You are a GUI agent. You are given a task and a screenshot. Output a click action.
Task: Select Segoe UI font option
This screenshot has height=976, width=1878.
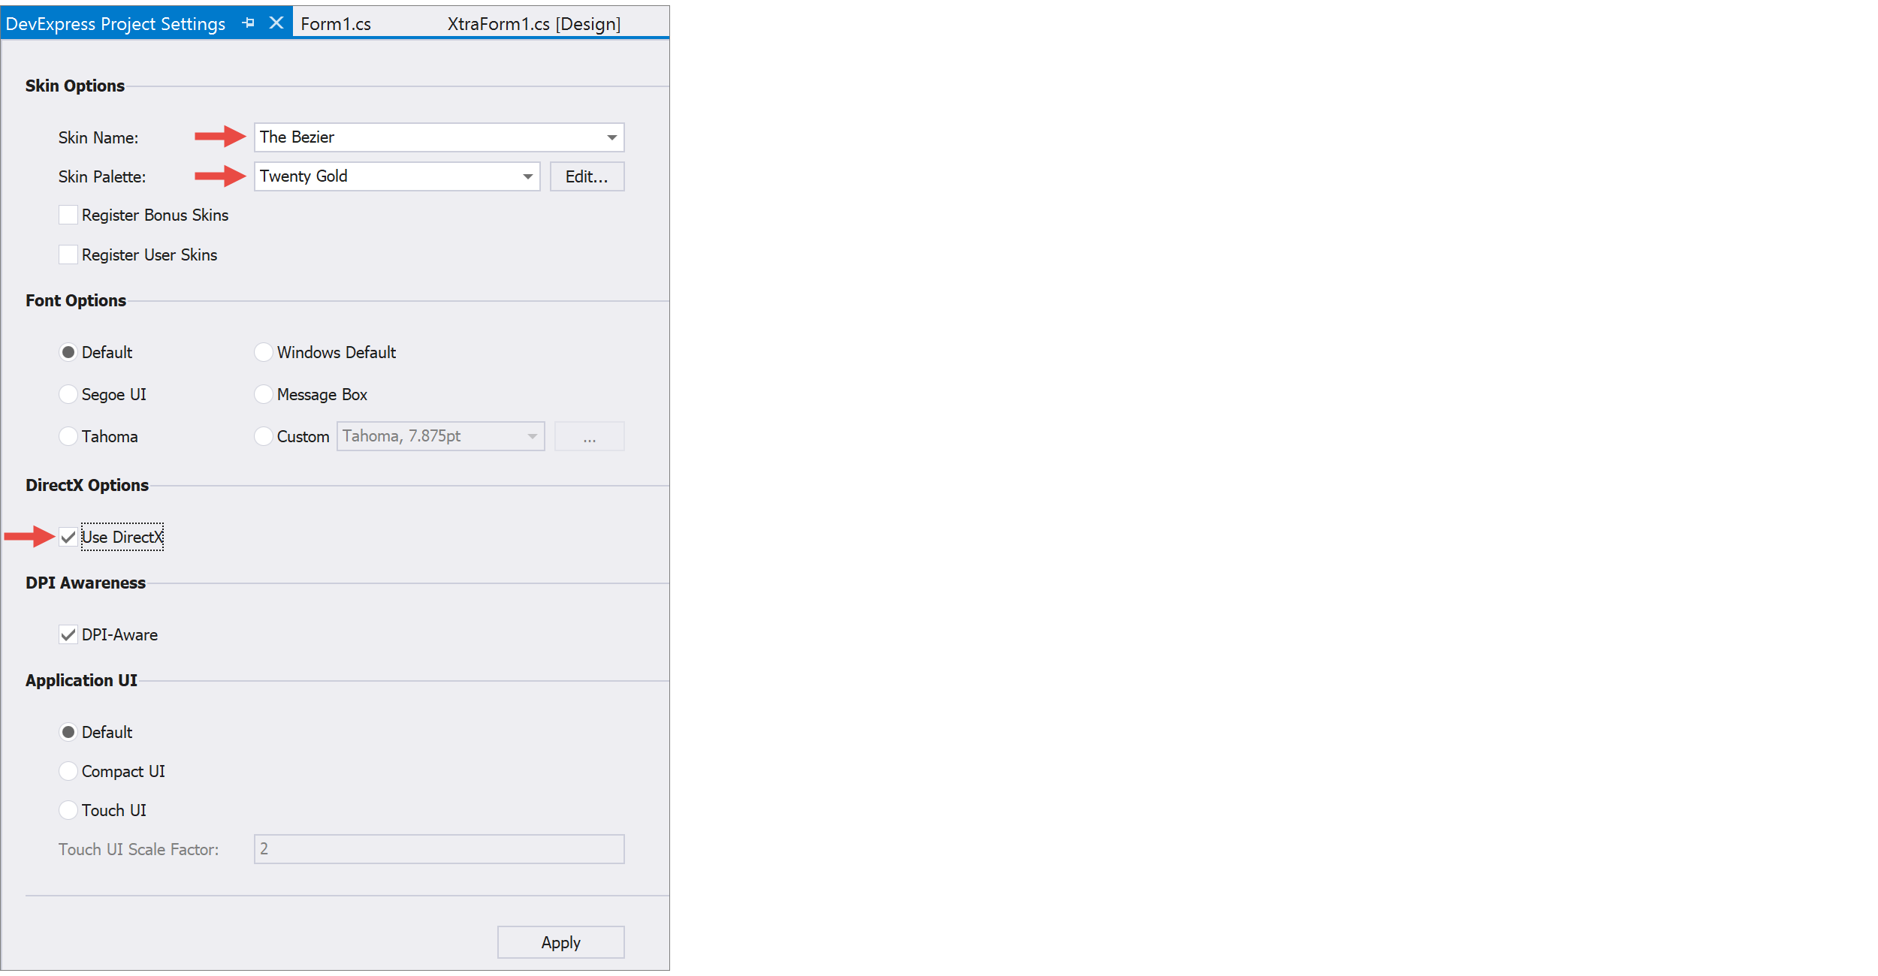(x=66, y=393)
